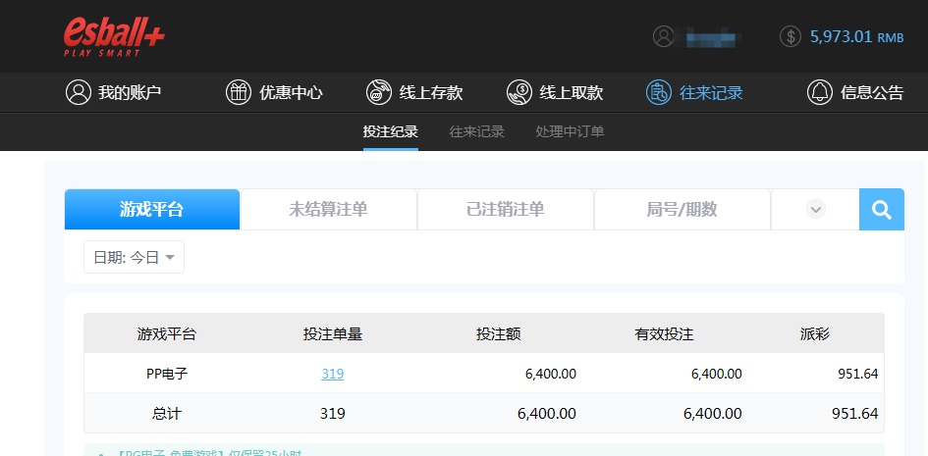This screenshot has width=928, height=456.
Task: Click the user avatar icon in header
Action: coord(664,36)
